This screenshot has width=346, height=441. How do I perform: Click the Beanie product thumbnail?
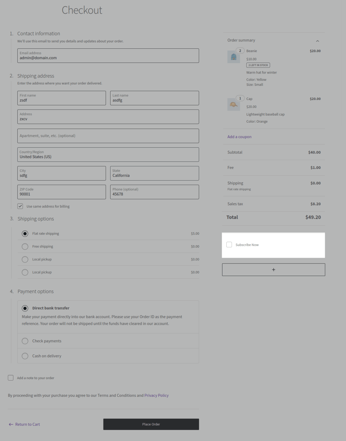233,57
